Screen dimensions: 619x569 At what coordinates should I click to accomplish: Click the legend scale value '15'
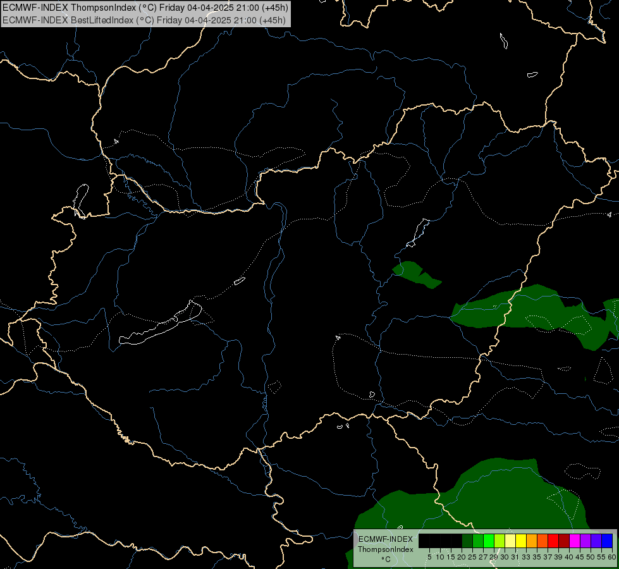coord(451,557)
